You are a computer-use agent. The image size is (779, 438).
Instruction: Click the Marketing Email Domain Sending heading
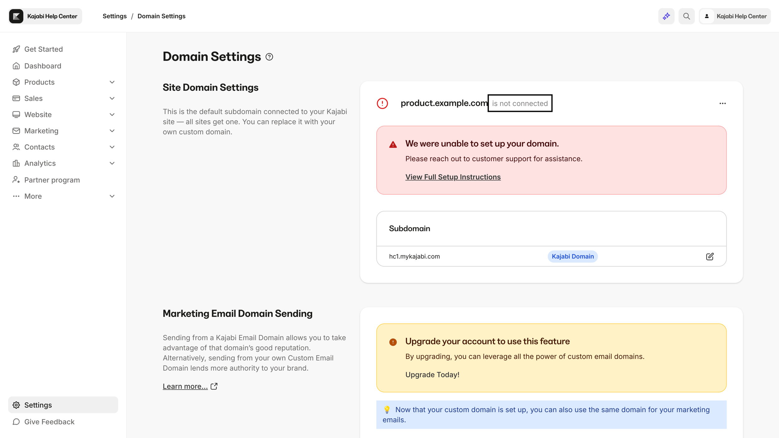(x=237, y=313)
